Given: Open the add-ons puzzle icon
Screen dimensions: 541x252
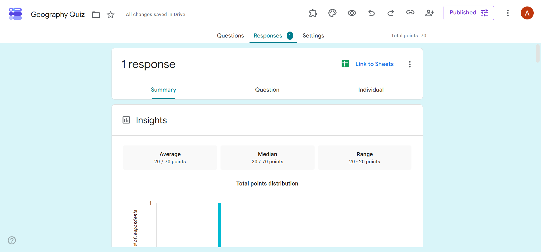Looking at the screenshot, I should click(313, 13).
